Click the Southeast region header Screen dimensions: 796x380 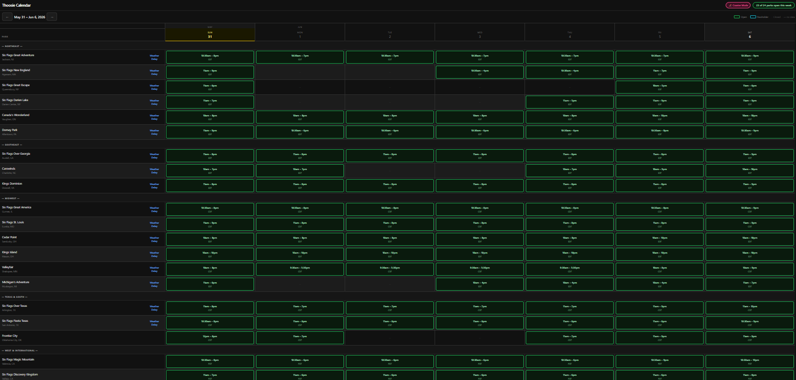12,145
